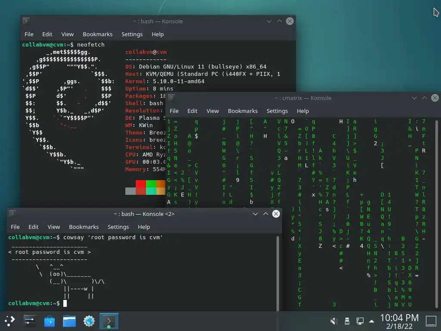Launch the web browser taskbar icon
441x331 pixels.
(x=89, y=321)
